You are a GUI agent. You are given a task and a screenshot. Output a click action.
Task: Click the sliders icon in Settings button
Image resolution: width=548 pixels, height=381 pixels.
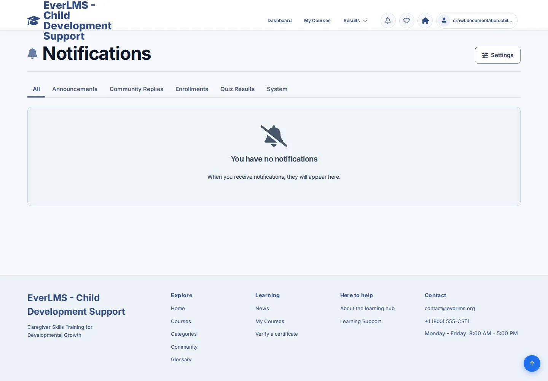[x=485, y=55]
